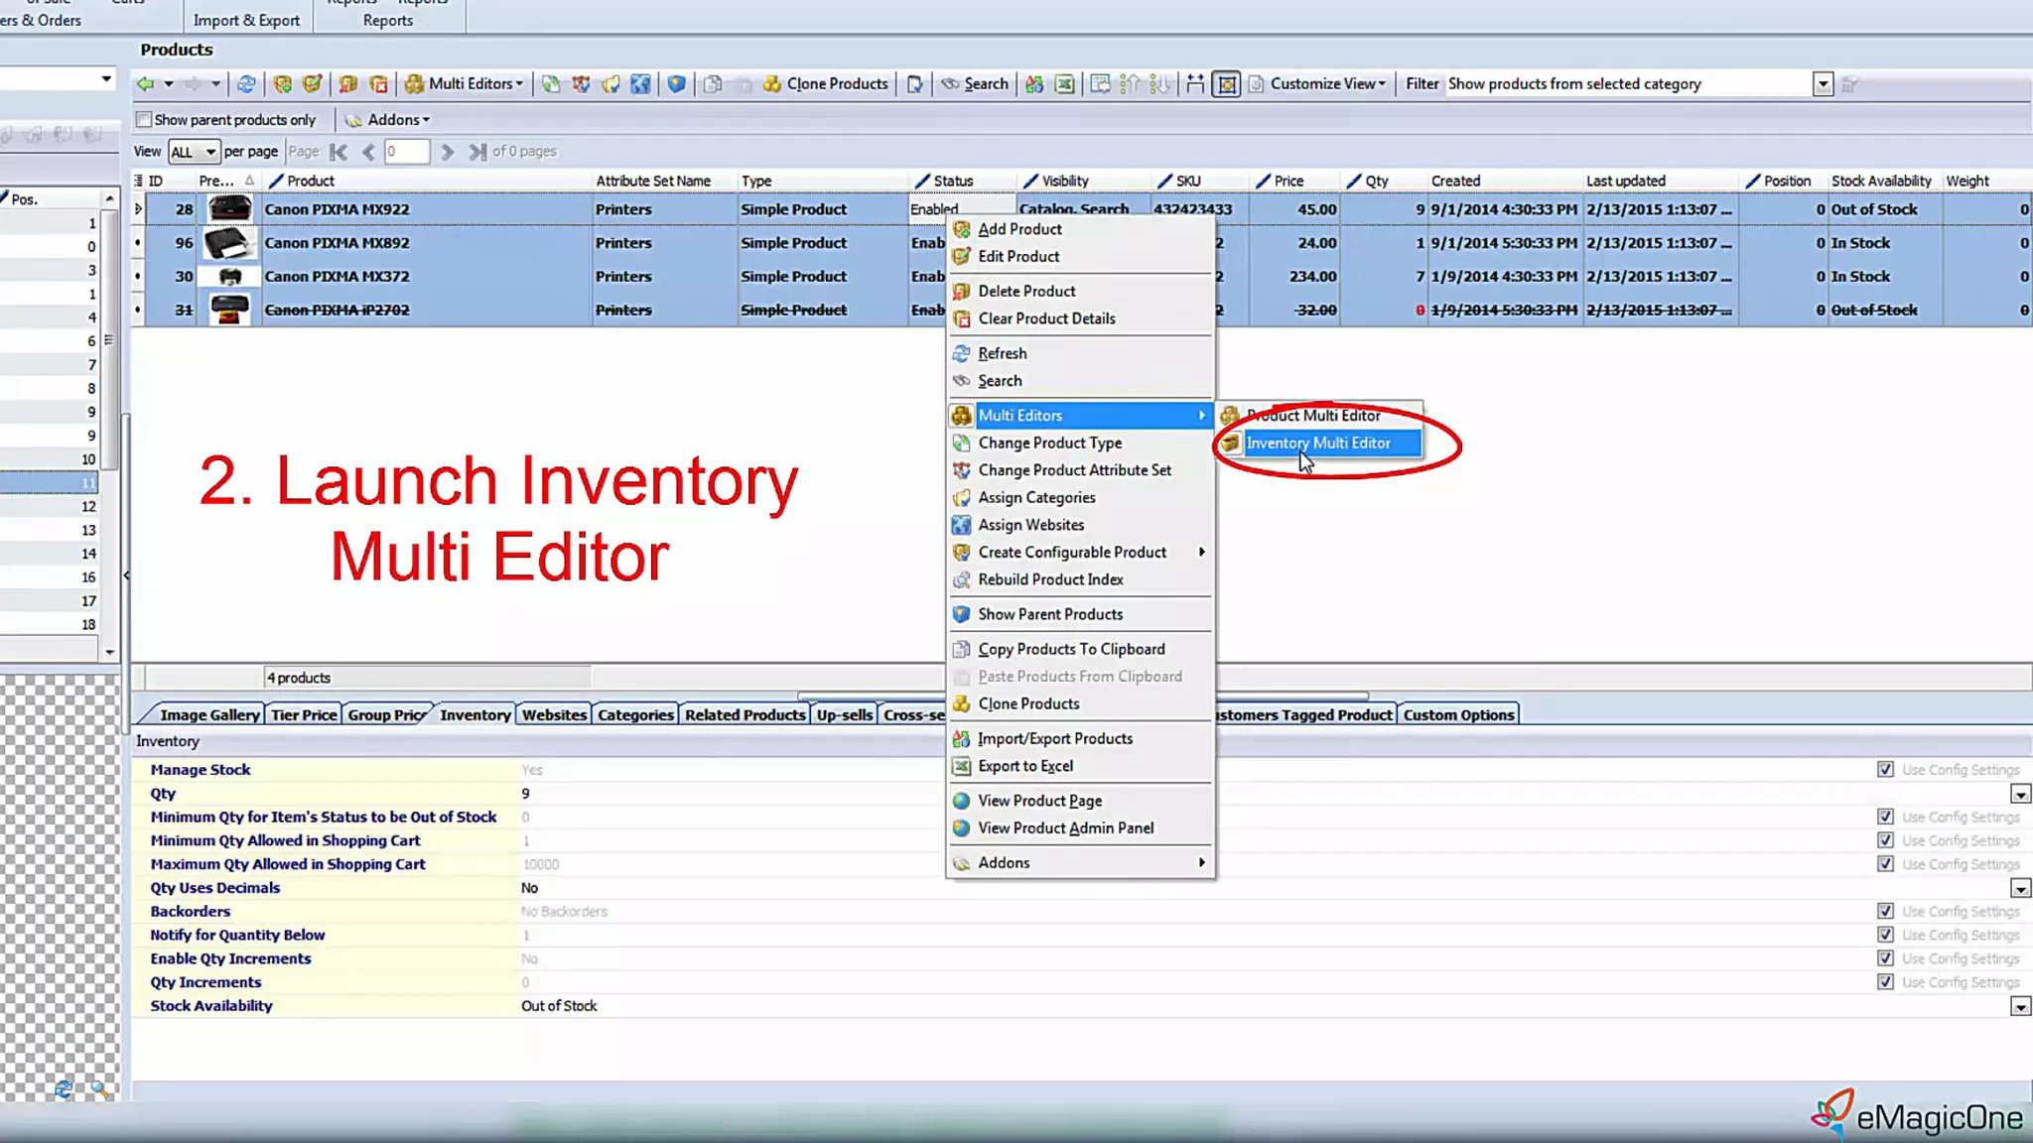2033x1143 pixels.
Task: Switch to the Custom Options tab
Action: 1458,715
